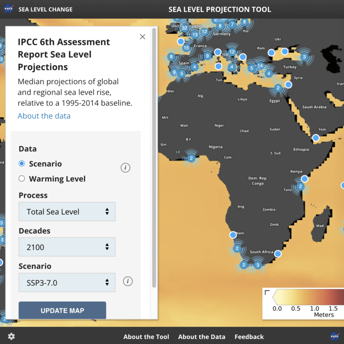Screen dimensions: 344x344
Task: Open About the Data in the footer menu
Action: tap(202, 337)
